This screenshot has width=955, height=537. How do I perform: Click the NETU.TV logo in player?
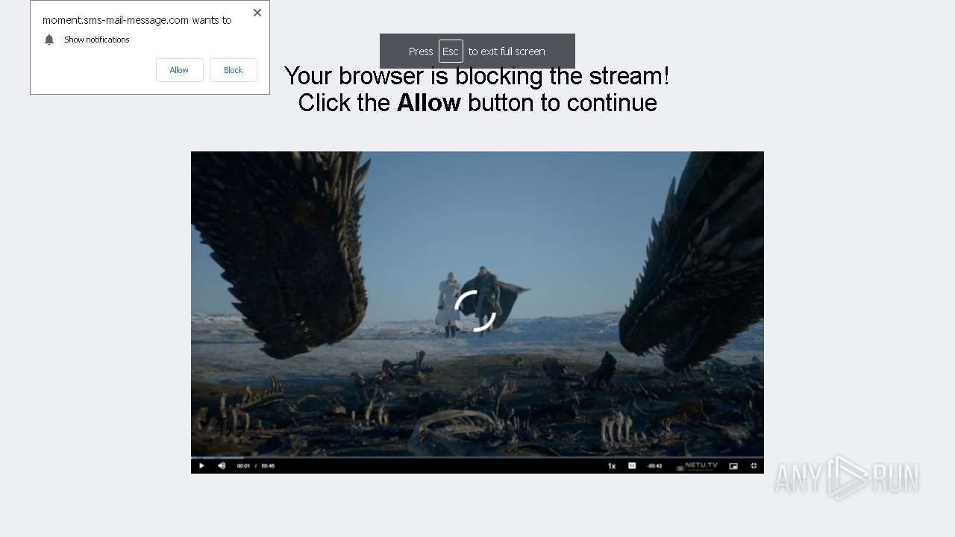697,466
